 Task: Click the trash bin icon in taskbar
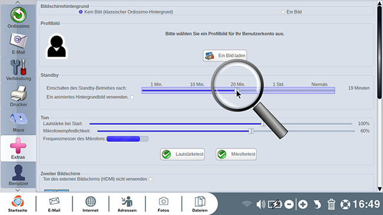[331, 204]
